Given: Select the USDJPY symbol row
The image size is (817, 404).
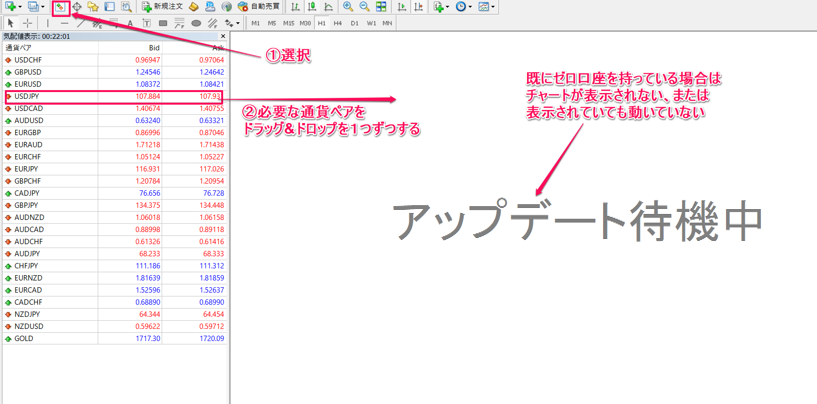Looking at the screenshot, I should point(115,96).
